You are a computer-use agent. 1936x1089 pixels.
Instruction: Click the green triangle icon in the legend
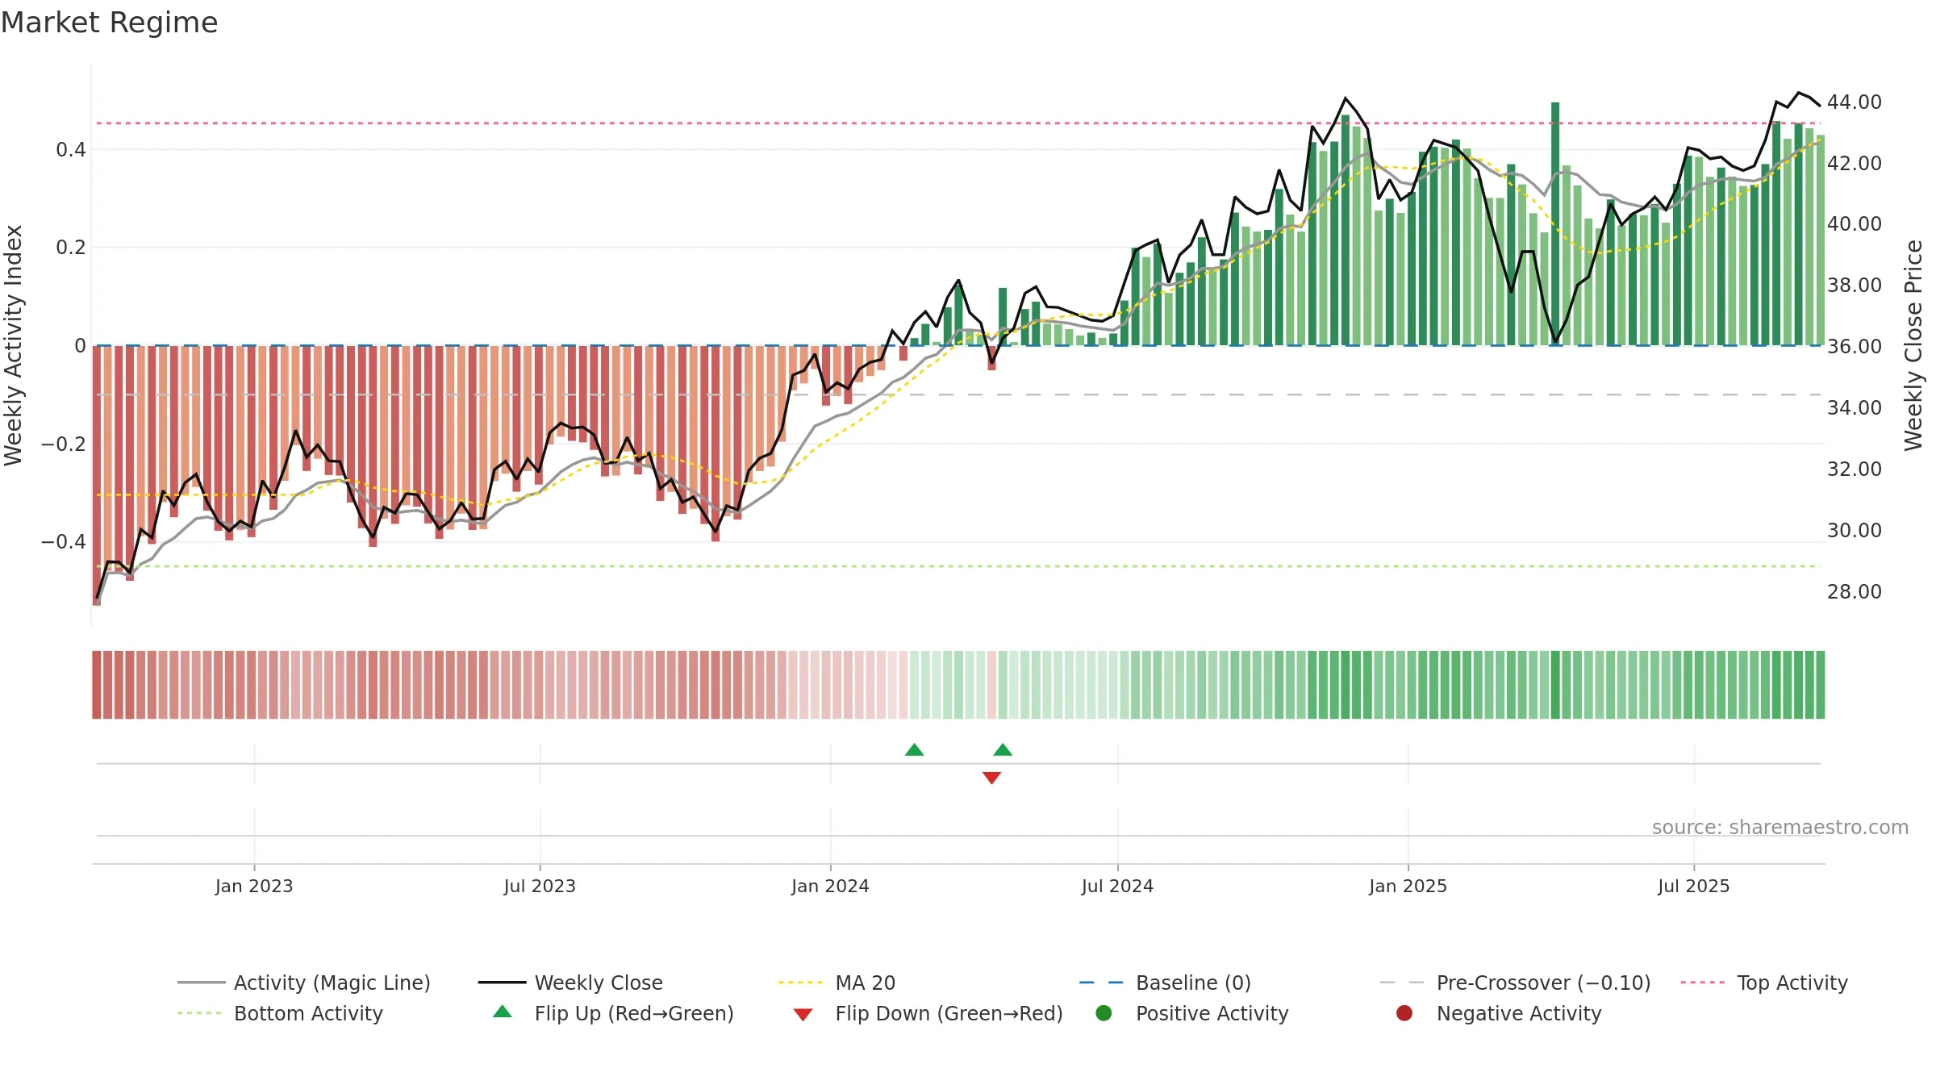click(x=503, y=1012)
